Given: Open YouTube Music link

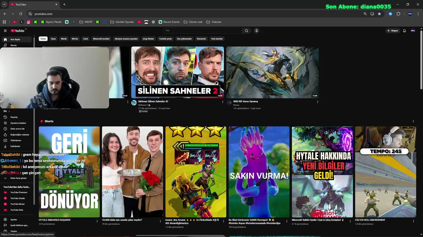Looking at the screenshot, I should tap(18, 204).
